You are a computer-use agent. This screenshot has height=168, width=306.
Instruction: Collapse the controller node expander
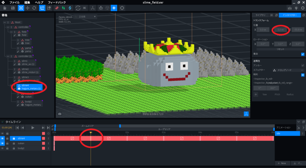pos(8,27)
